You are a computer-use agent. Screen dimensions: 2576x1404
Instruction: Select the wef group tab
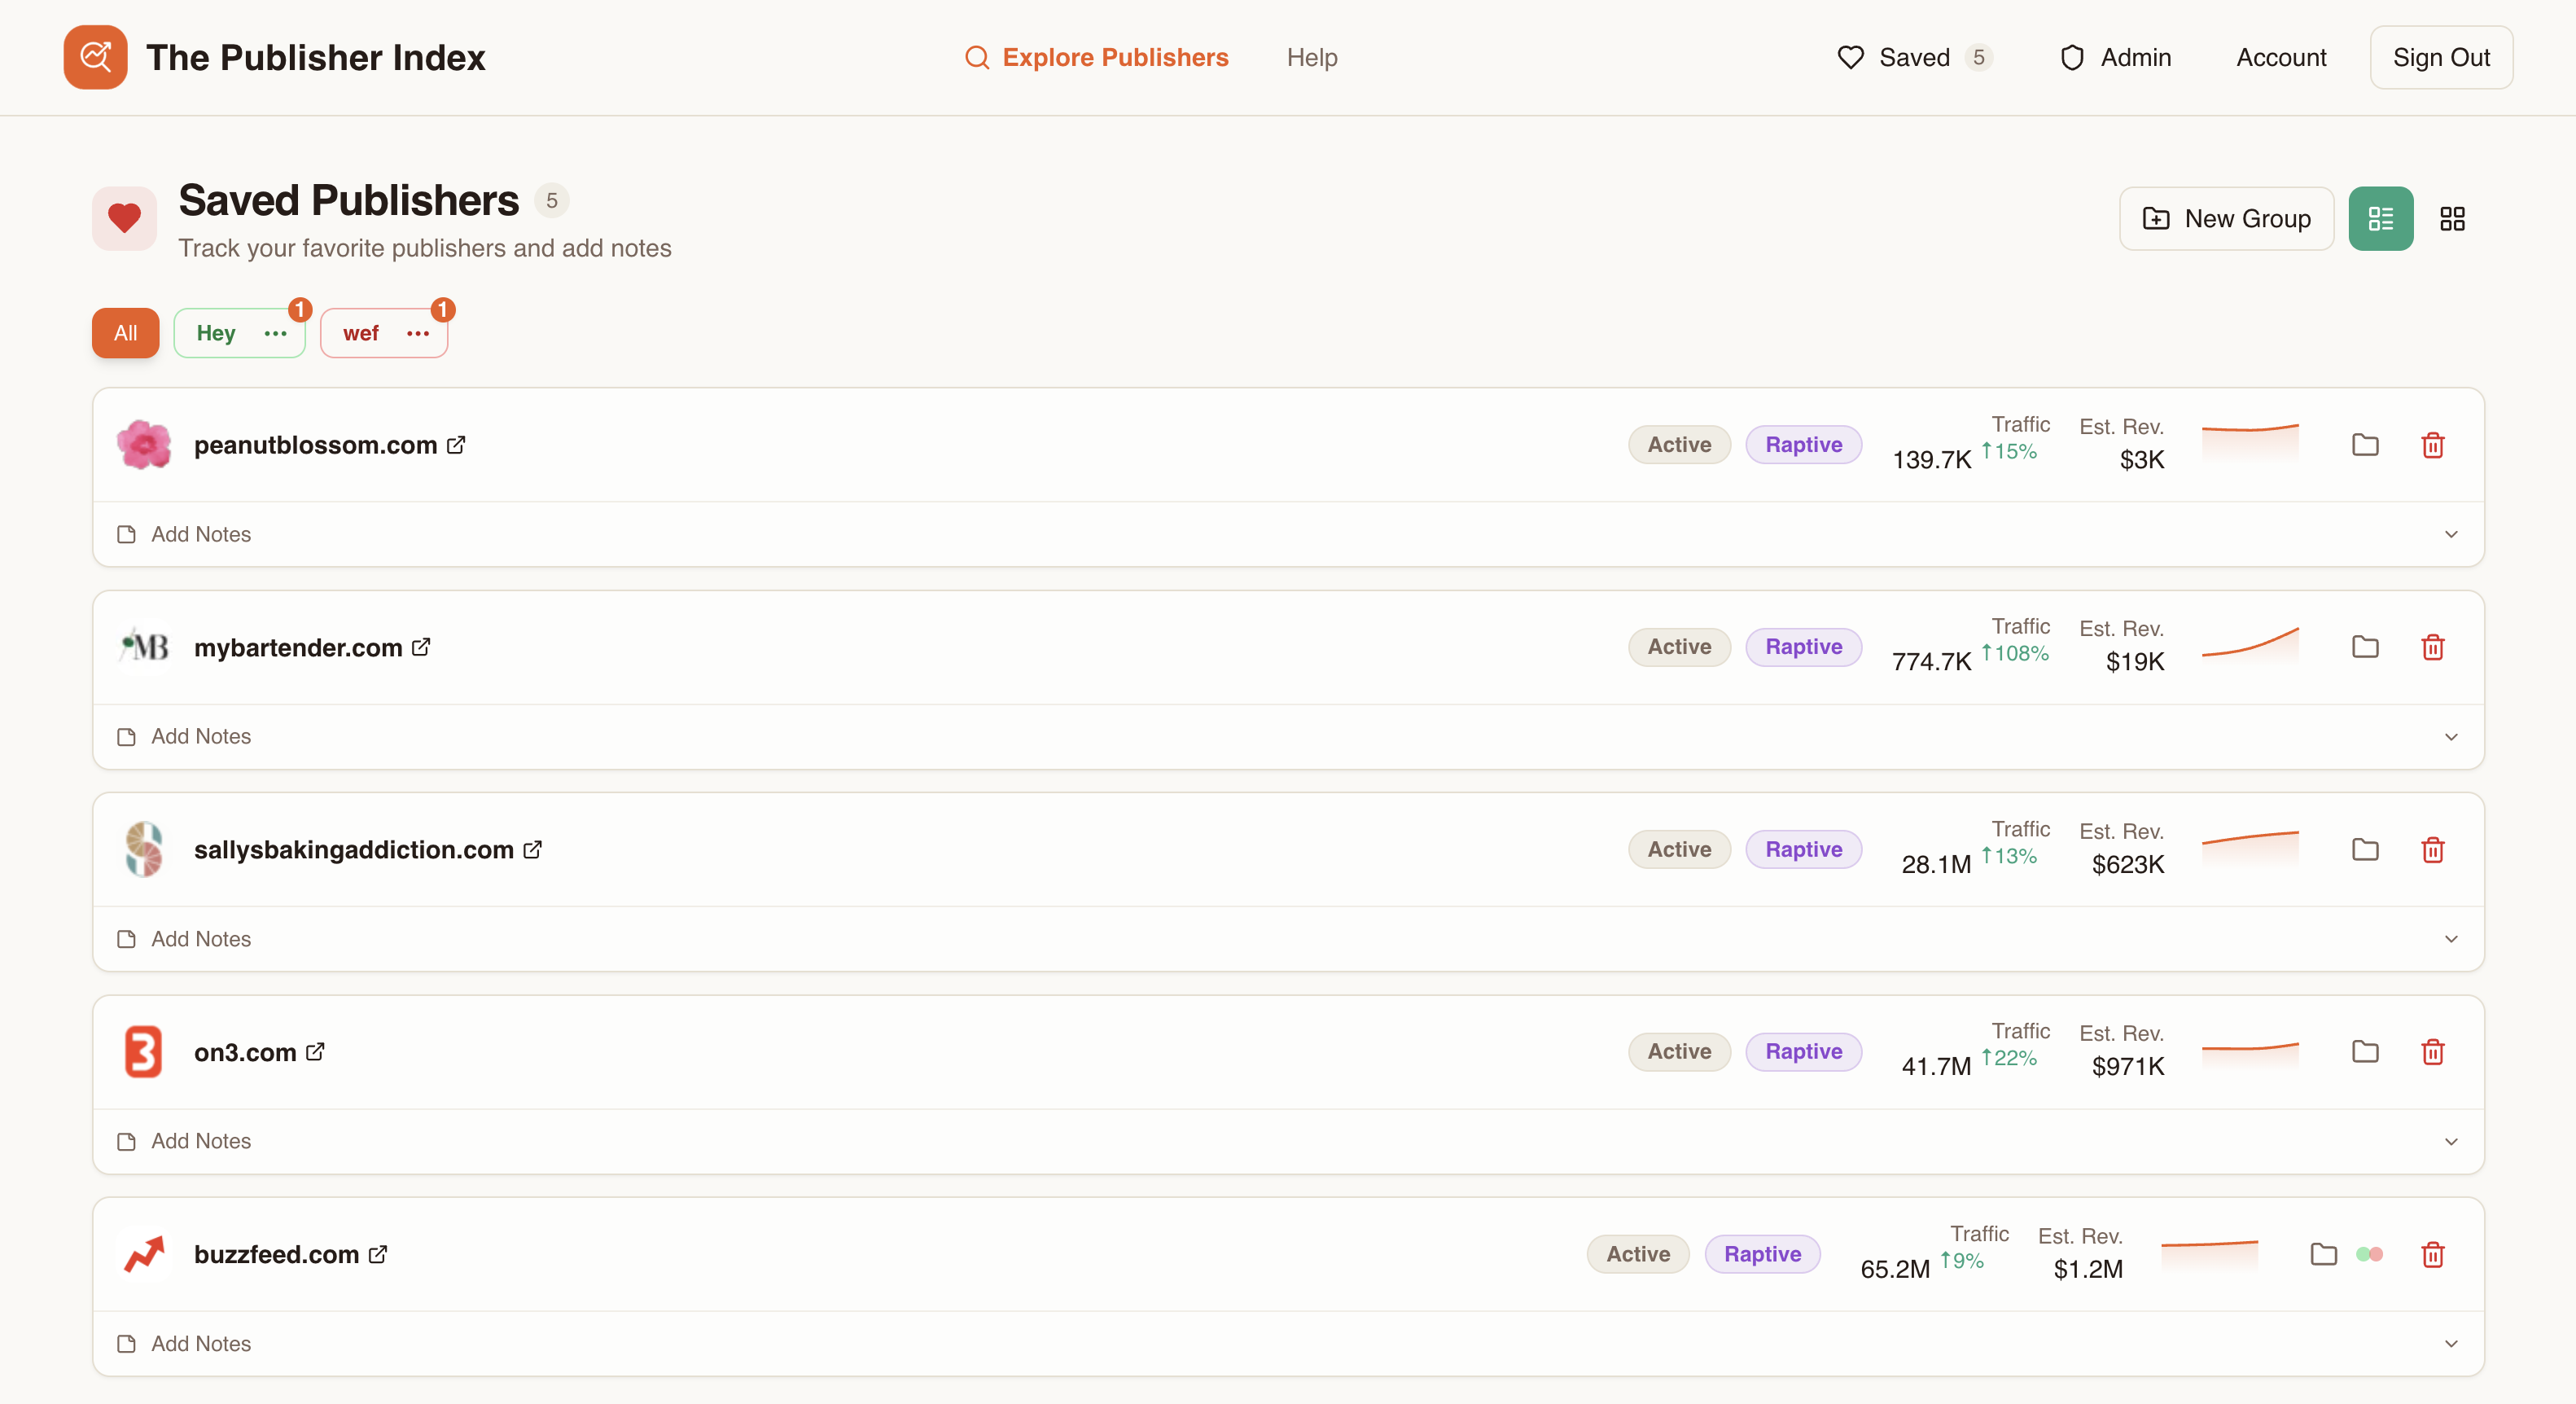pos(361,333)
